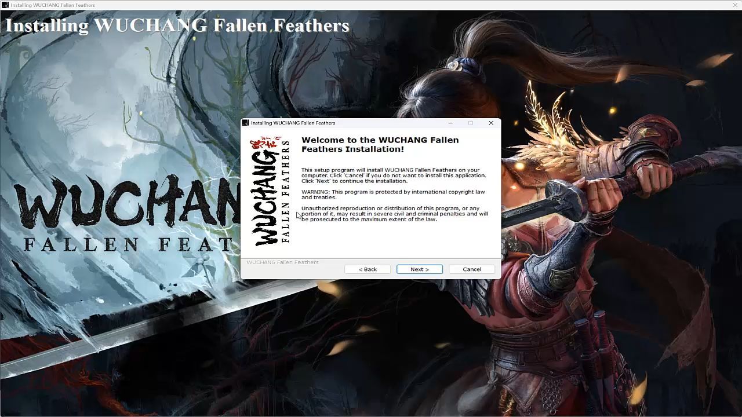Close the installer dialog window
742x417 pixels.
pyautogui.click(x=491, y=123)
